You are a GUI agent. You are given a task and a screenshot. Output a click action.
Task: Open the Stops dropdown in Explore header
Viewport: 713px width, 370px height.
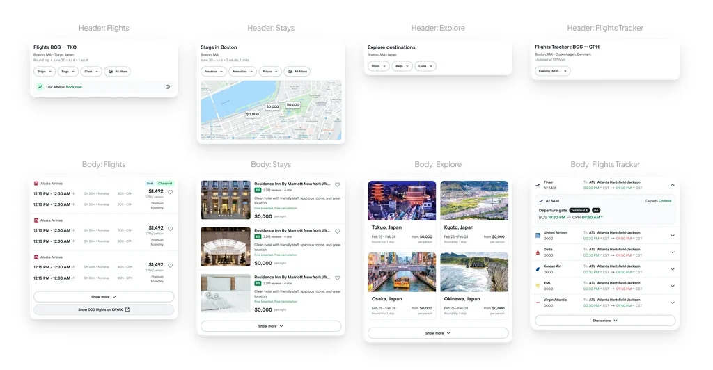378,66
